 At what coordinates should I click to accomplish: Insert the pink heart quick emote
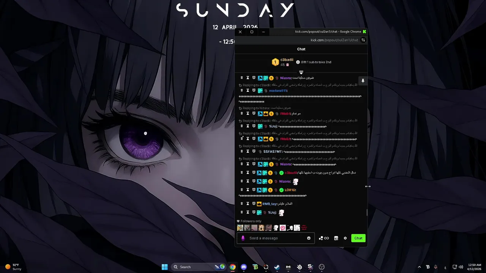pyautogui.click(x=283, y=228)
